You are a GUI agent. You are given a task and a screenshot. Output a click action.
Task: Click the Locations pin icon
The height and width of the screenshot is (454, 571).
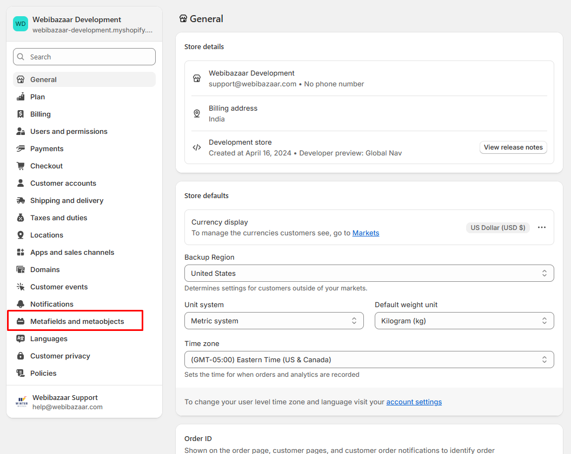21,235
